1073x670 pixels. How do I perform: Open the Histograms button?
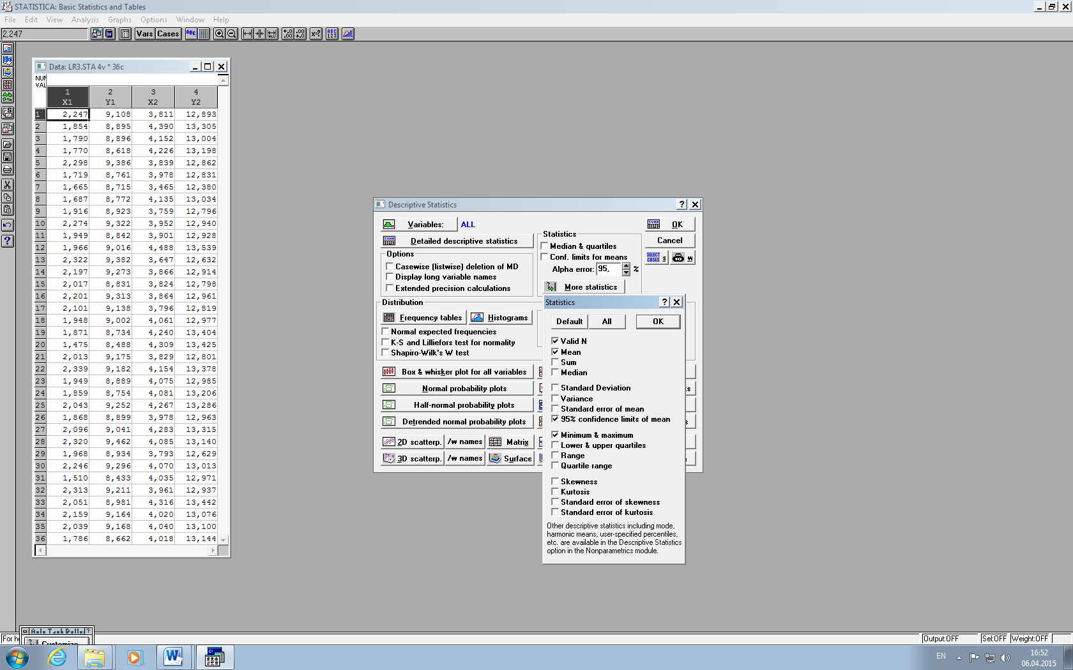[500, 318]
